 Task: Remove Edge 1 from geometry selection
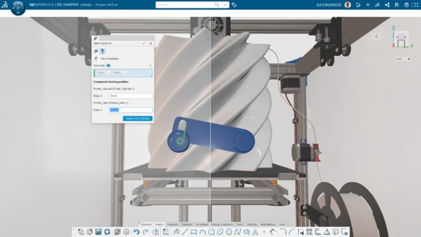pyautogui.click(x=109, y=72)
